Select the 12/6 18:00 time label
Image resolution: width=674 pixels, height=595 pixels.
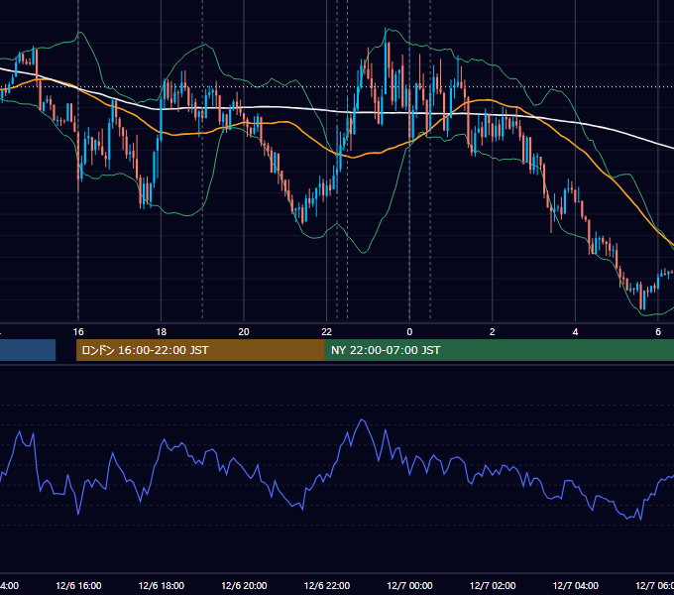point(162,585)
